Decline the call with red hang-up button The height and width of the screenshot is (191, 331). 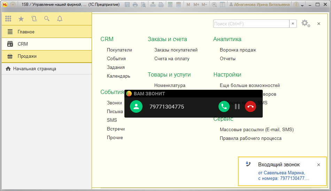(x=250, y=106)
